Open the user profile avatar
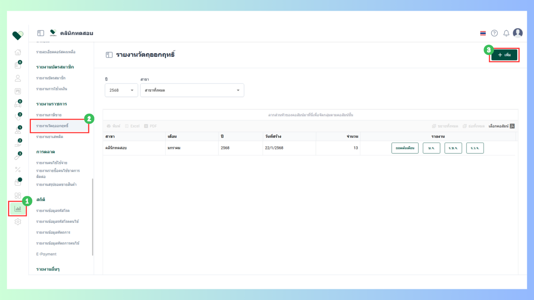This screenshot has width=534, height=300. coord(518,33)
